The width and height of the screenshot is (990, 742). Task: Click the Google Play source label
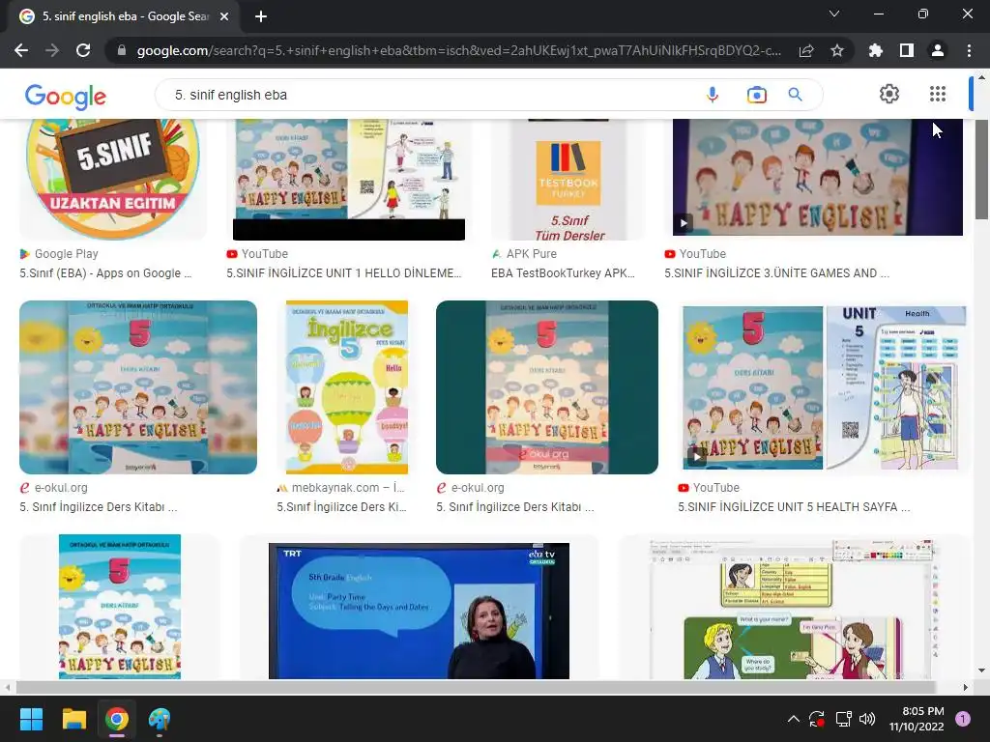click(66, 254)
